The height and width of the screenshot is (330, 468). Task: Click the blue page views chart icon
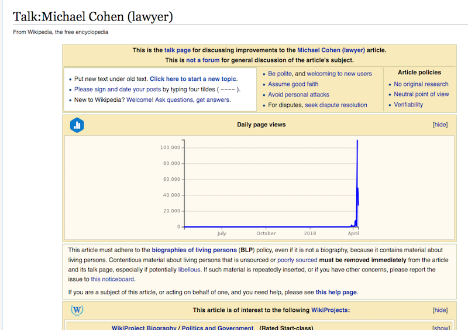77,125
